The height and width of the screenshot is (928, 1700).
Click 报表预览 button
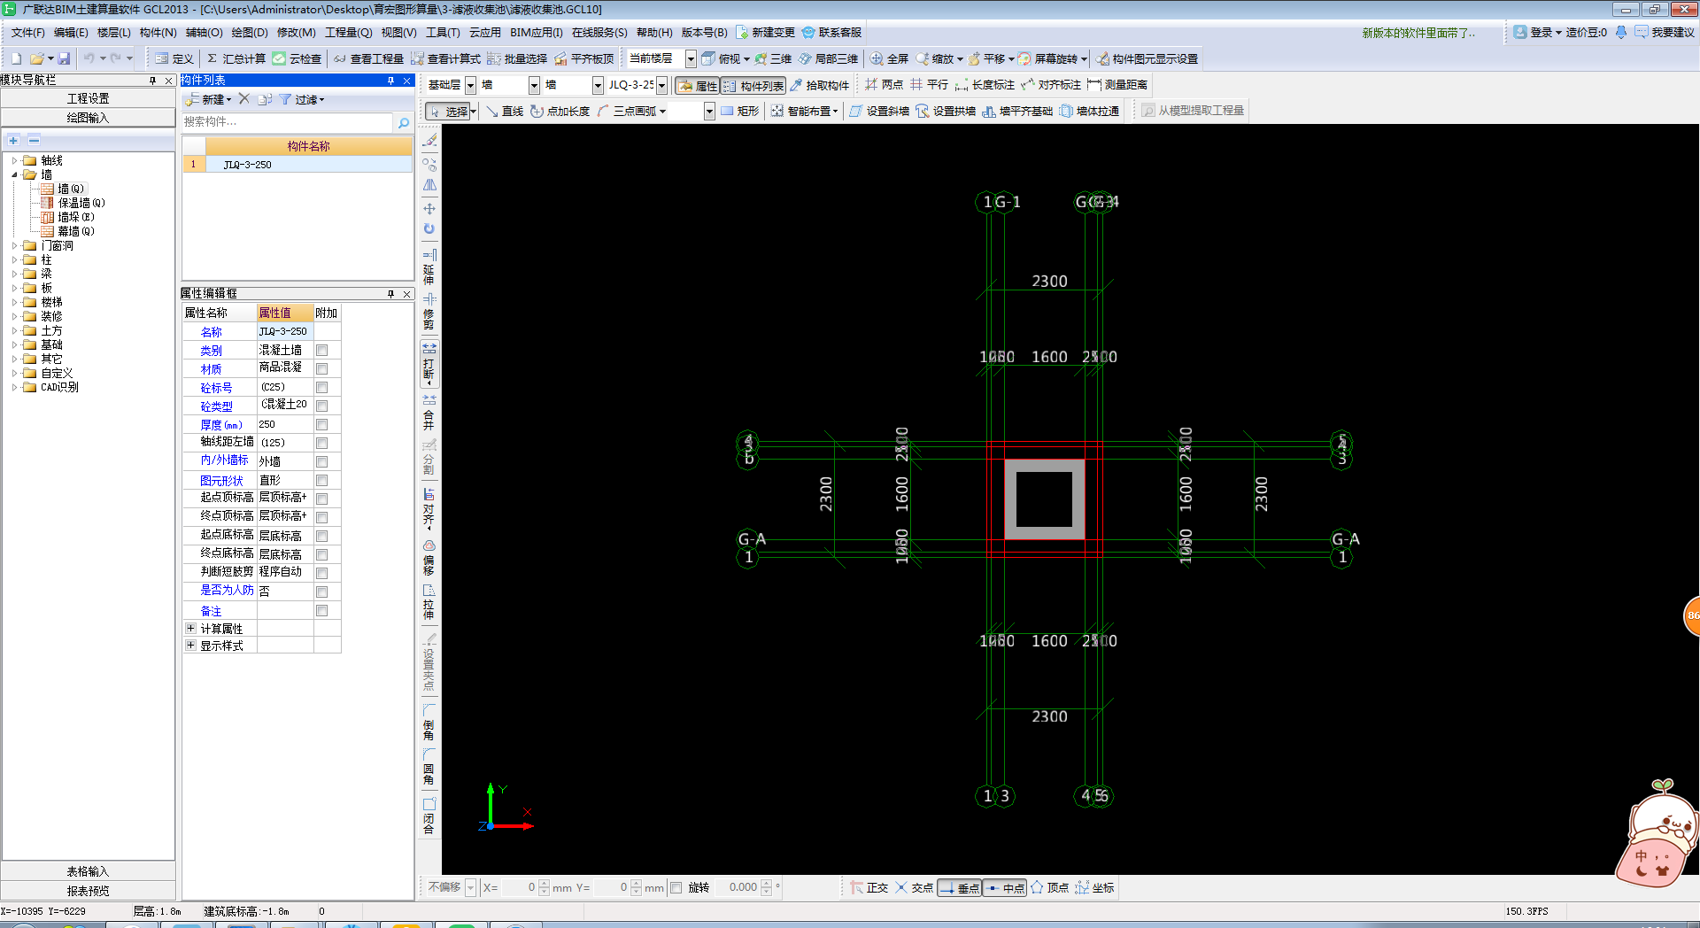88,891
